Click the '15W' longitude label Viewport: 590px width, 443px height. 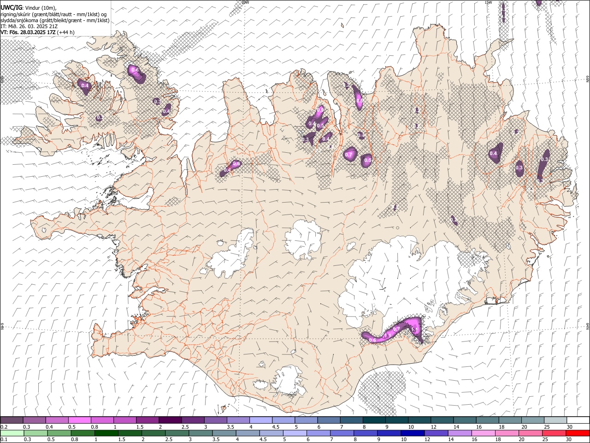coord(488,2)
